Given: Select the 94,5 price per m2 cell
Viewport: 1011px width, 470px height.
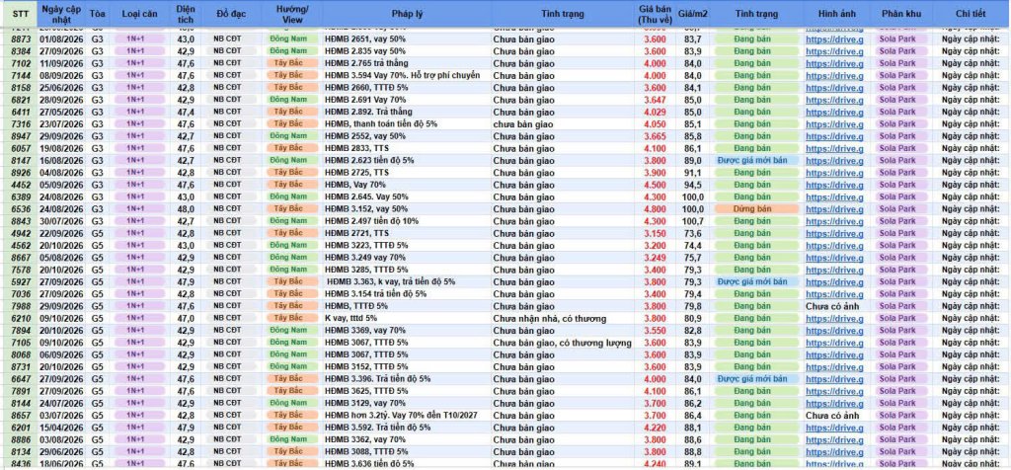Looking at the screenshot, I should pyautogui.click(x=693, y=185).
